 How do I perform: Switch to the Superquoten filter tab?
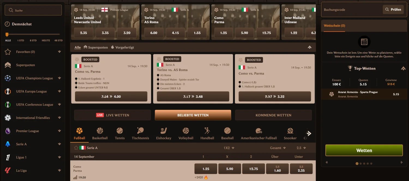pos(96,47)
